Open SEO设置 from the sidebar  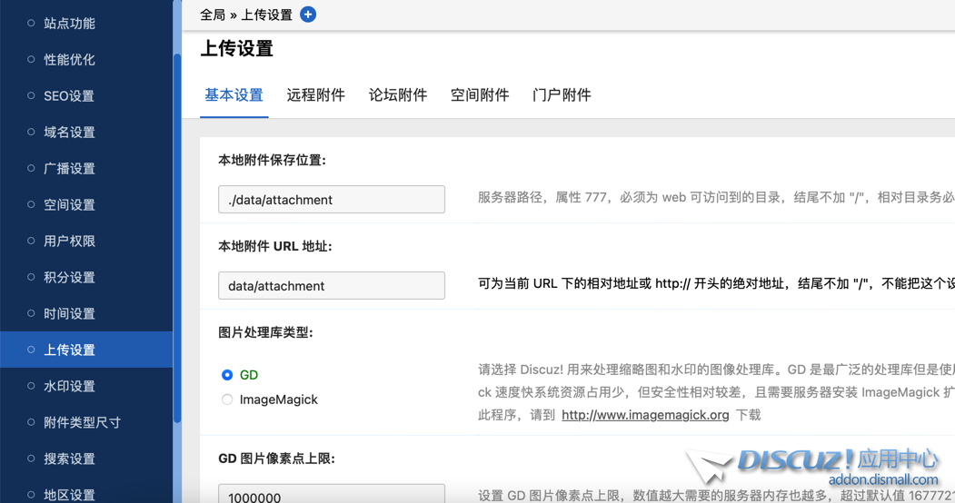tap(69, 96)
